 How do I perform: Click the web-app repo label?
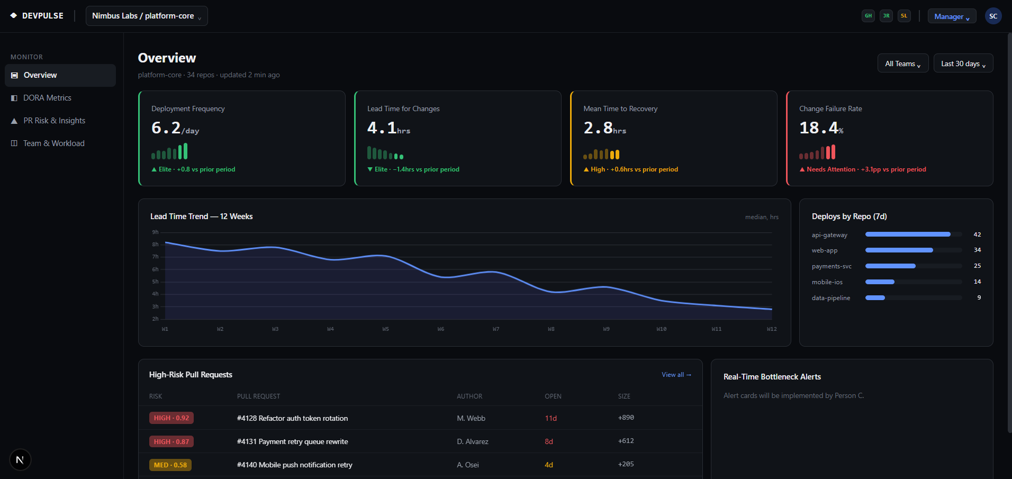tap(825, 250)
